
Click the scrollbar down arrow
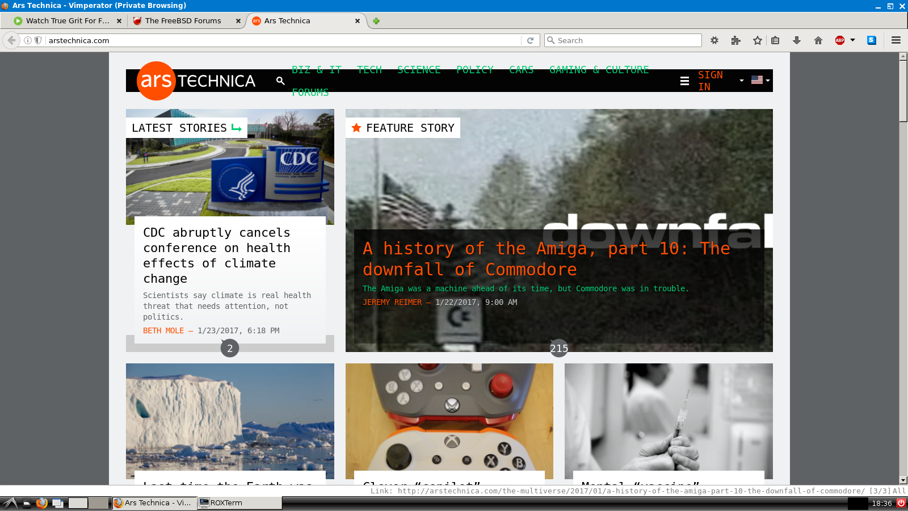pyautogui.click(x=903, y=480)
